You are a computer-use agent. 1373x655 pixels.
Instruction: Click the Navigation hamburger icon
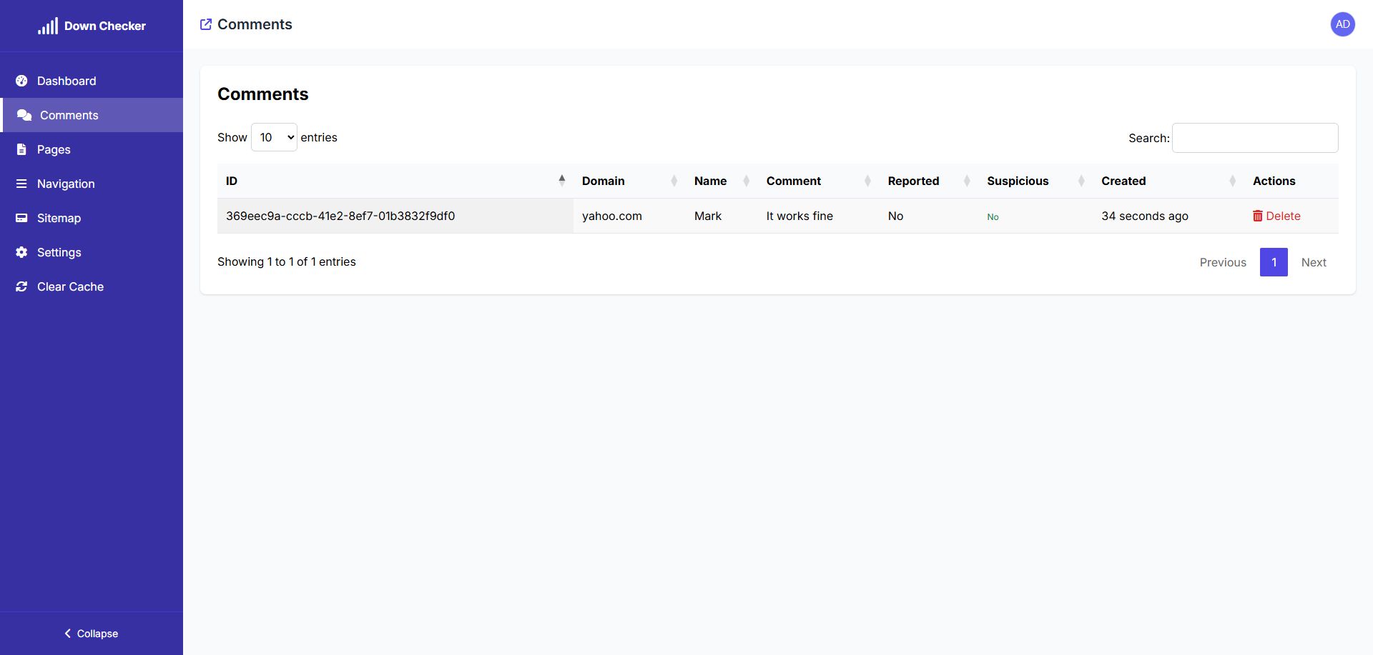(x=21, y=184)
